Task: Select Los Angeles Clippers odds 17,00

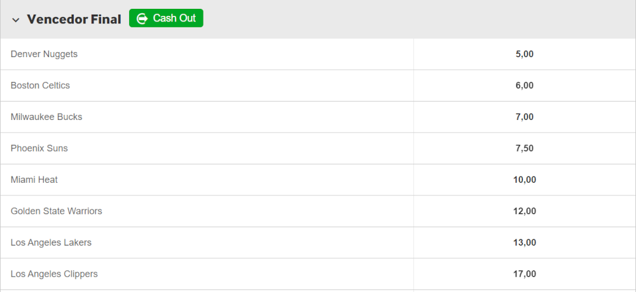Action: coord(524,274)
